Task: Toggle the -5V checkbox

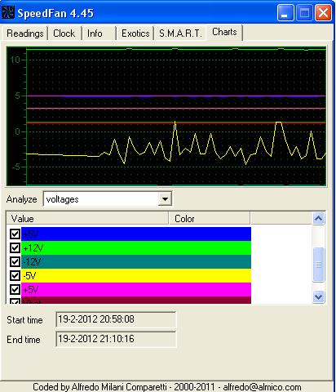Action: click(15, 275)
